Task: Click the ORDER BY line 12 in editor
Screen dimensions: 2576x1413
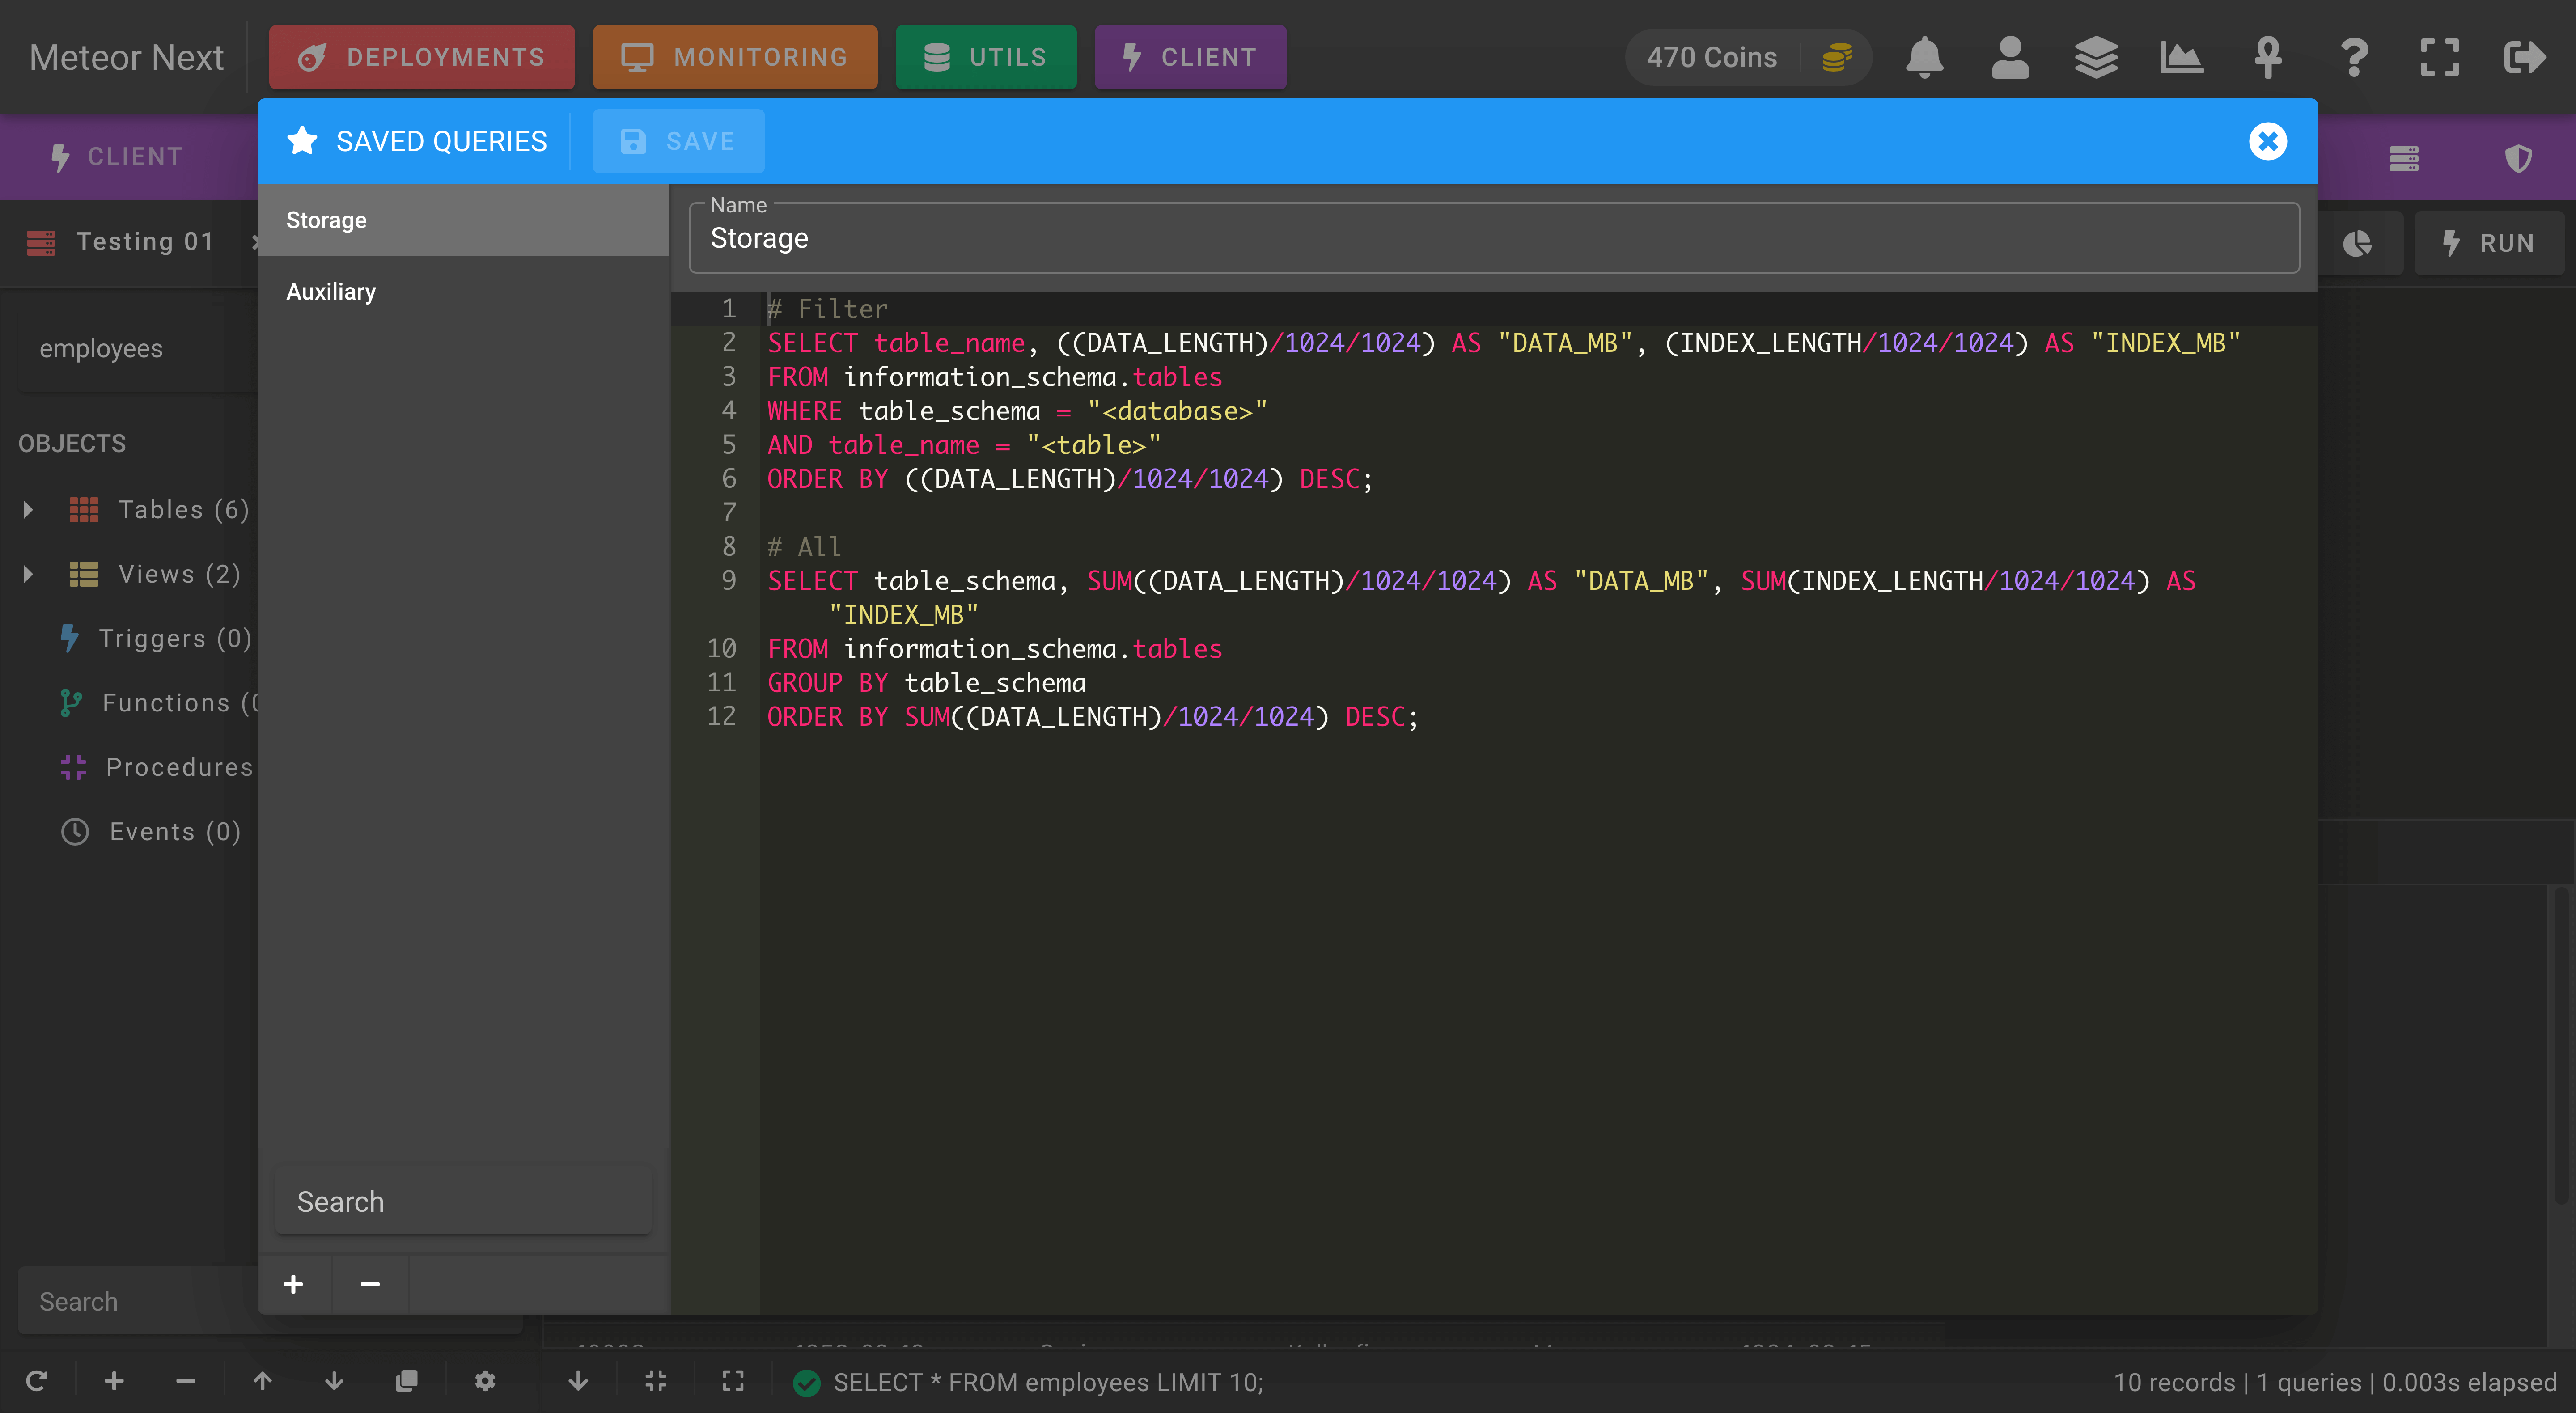Action: tap(1092, 717)
